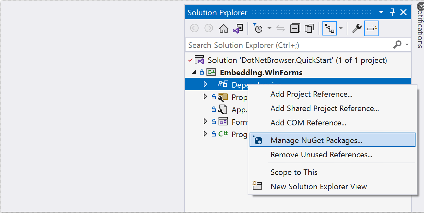
Task: Toggle Show All Files button
Action: point(309,29)
